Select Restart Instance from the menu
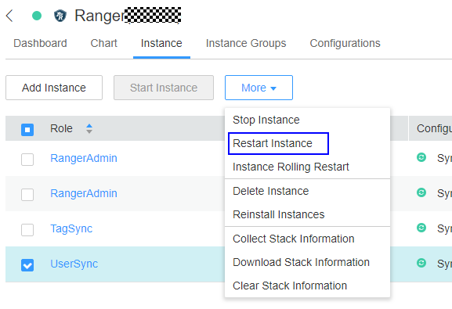 point(273,143)
